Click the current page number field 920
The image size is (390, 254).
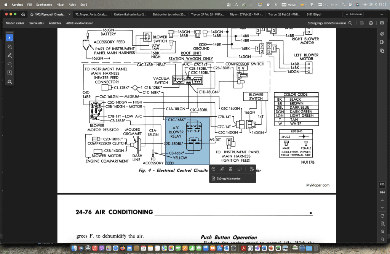pyautogui.click(x=382, y=185)
